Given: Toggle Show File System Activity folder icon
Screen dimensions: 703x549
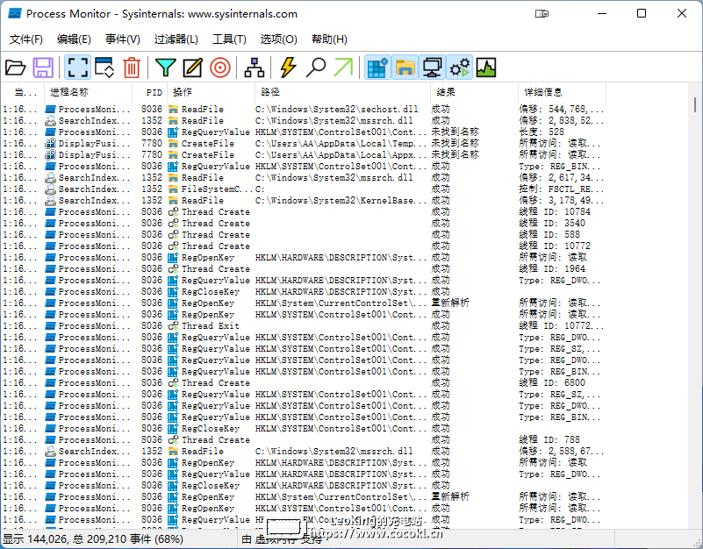Looking at the screenshot, I should coord(405,68).
